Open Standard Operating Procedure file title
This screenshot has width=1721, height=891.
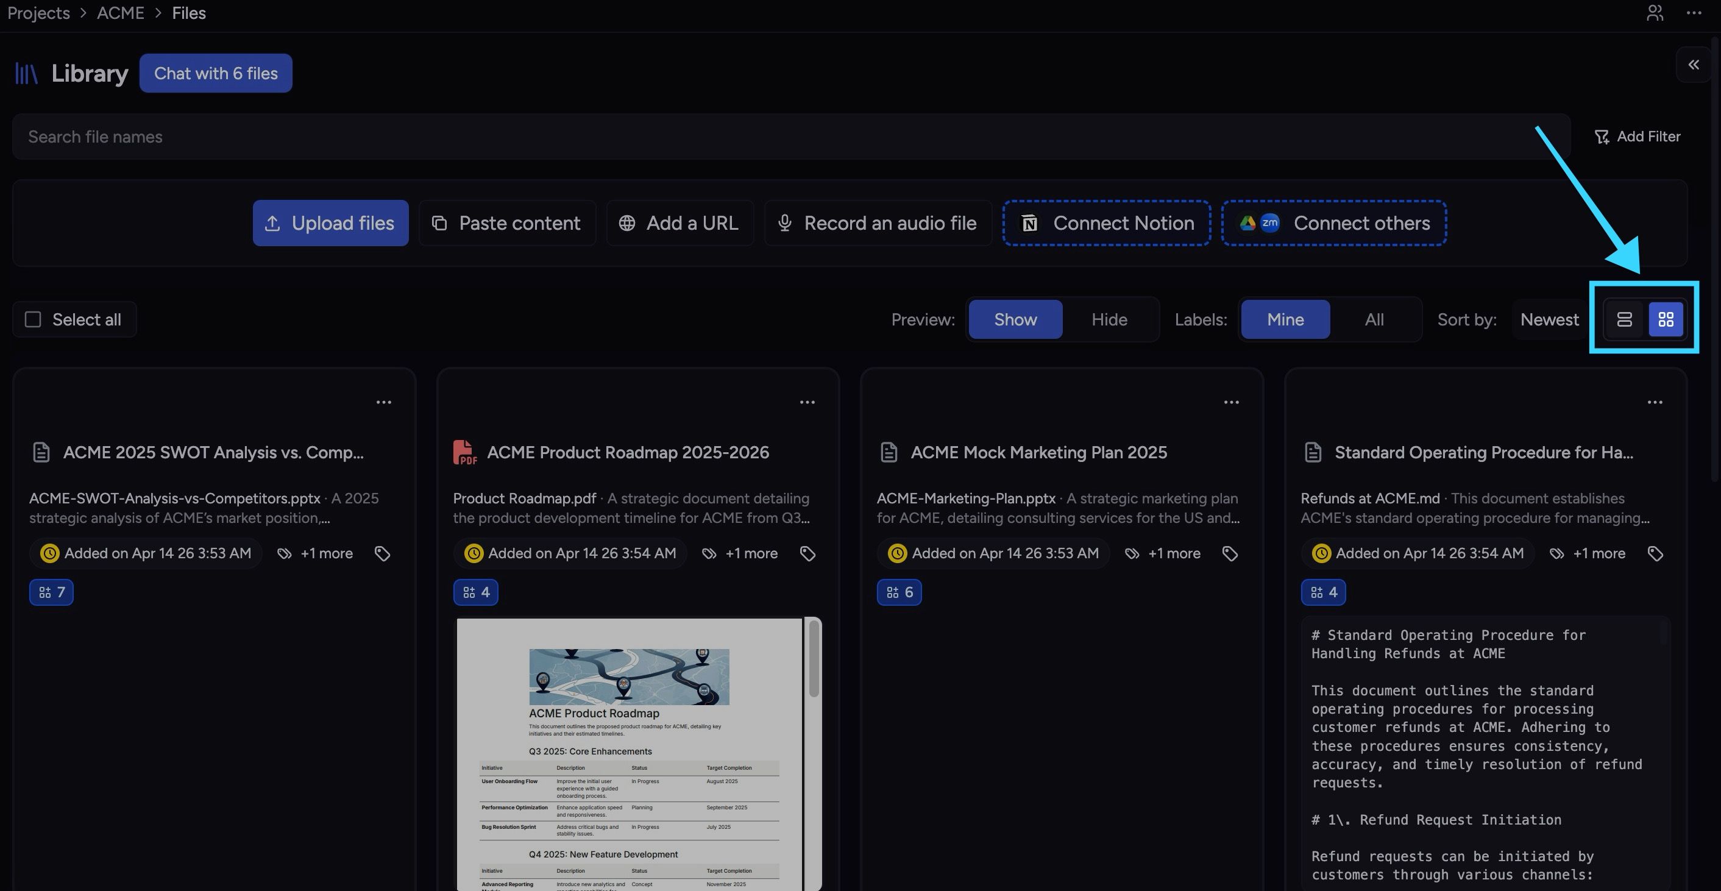[x=1484, y=452]
